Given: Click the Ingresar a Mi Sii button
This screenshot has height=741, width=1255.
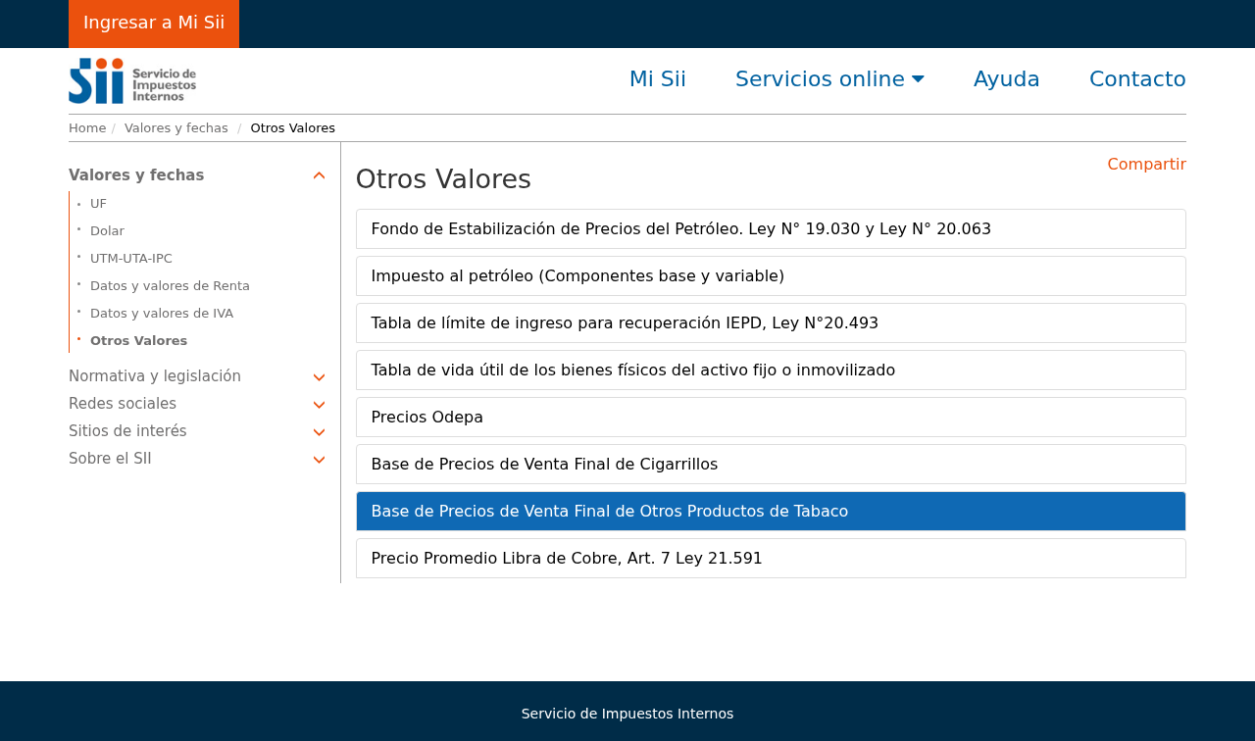Looking at the screenshot, I should coord(154,23).
